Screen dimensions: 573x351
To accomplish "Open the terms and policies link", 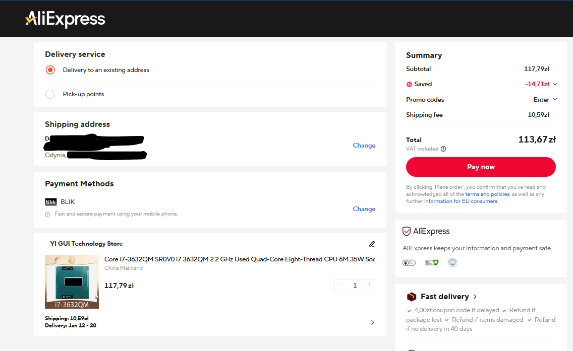I will (x=487, y=194).
